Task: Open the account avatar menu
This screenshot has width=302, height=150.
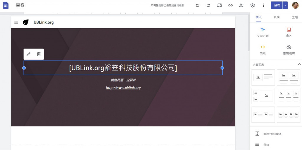Action: [295, 5]
